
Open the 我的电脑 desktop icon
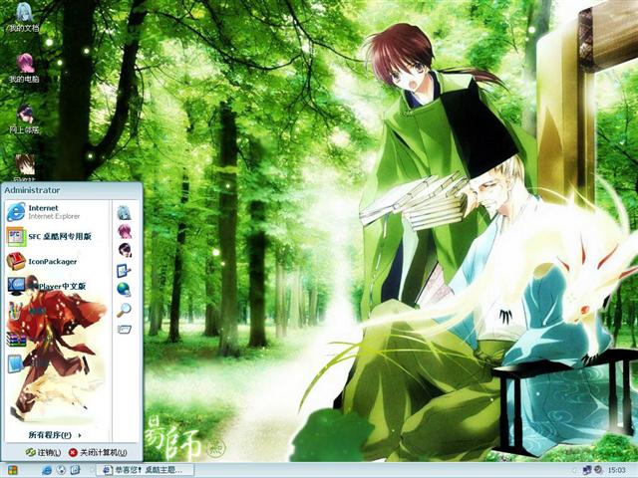[x=24, y=68]
